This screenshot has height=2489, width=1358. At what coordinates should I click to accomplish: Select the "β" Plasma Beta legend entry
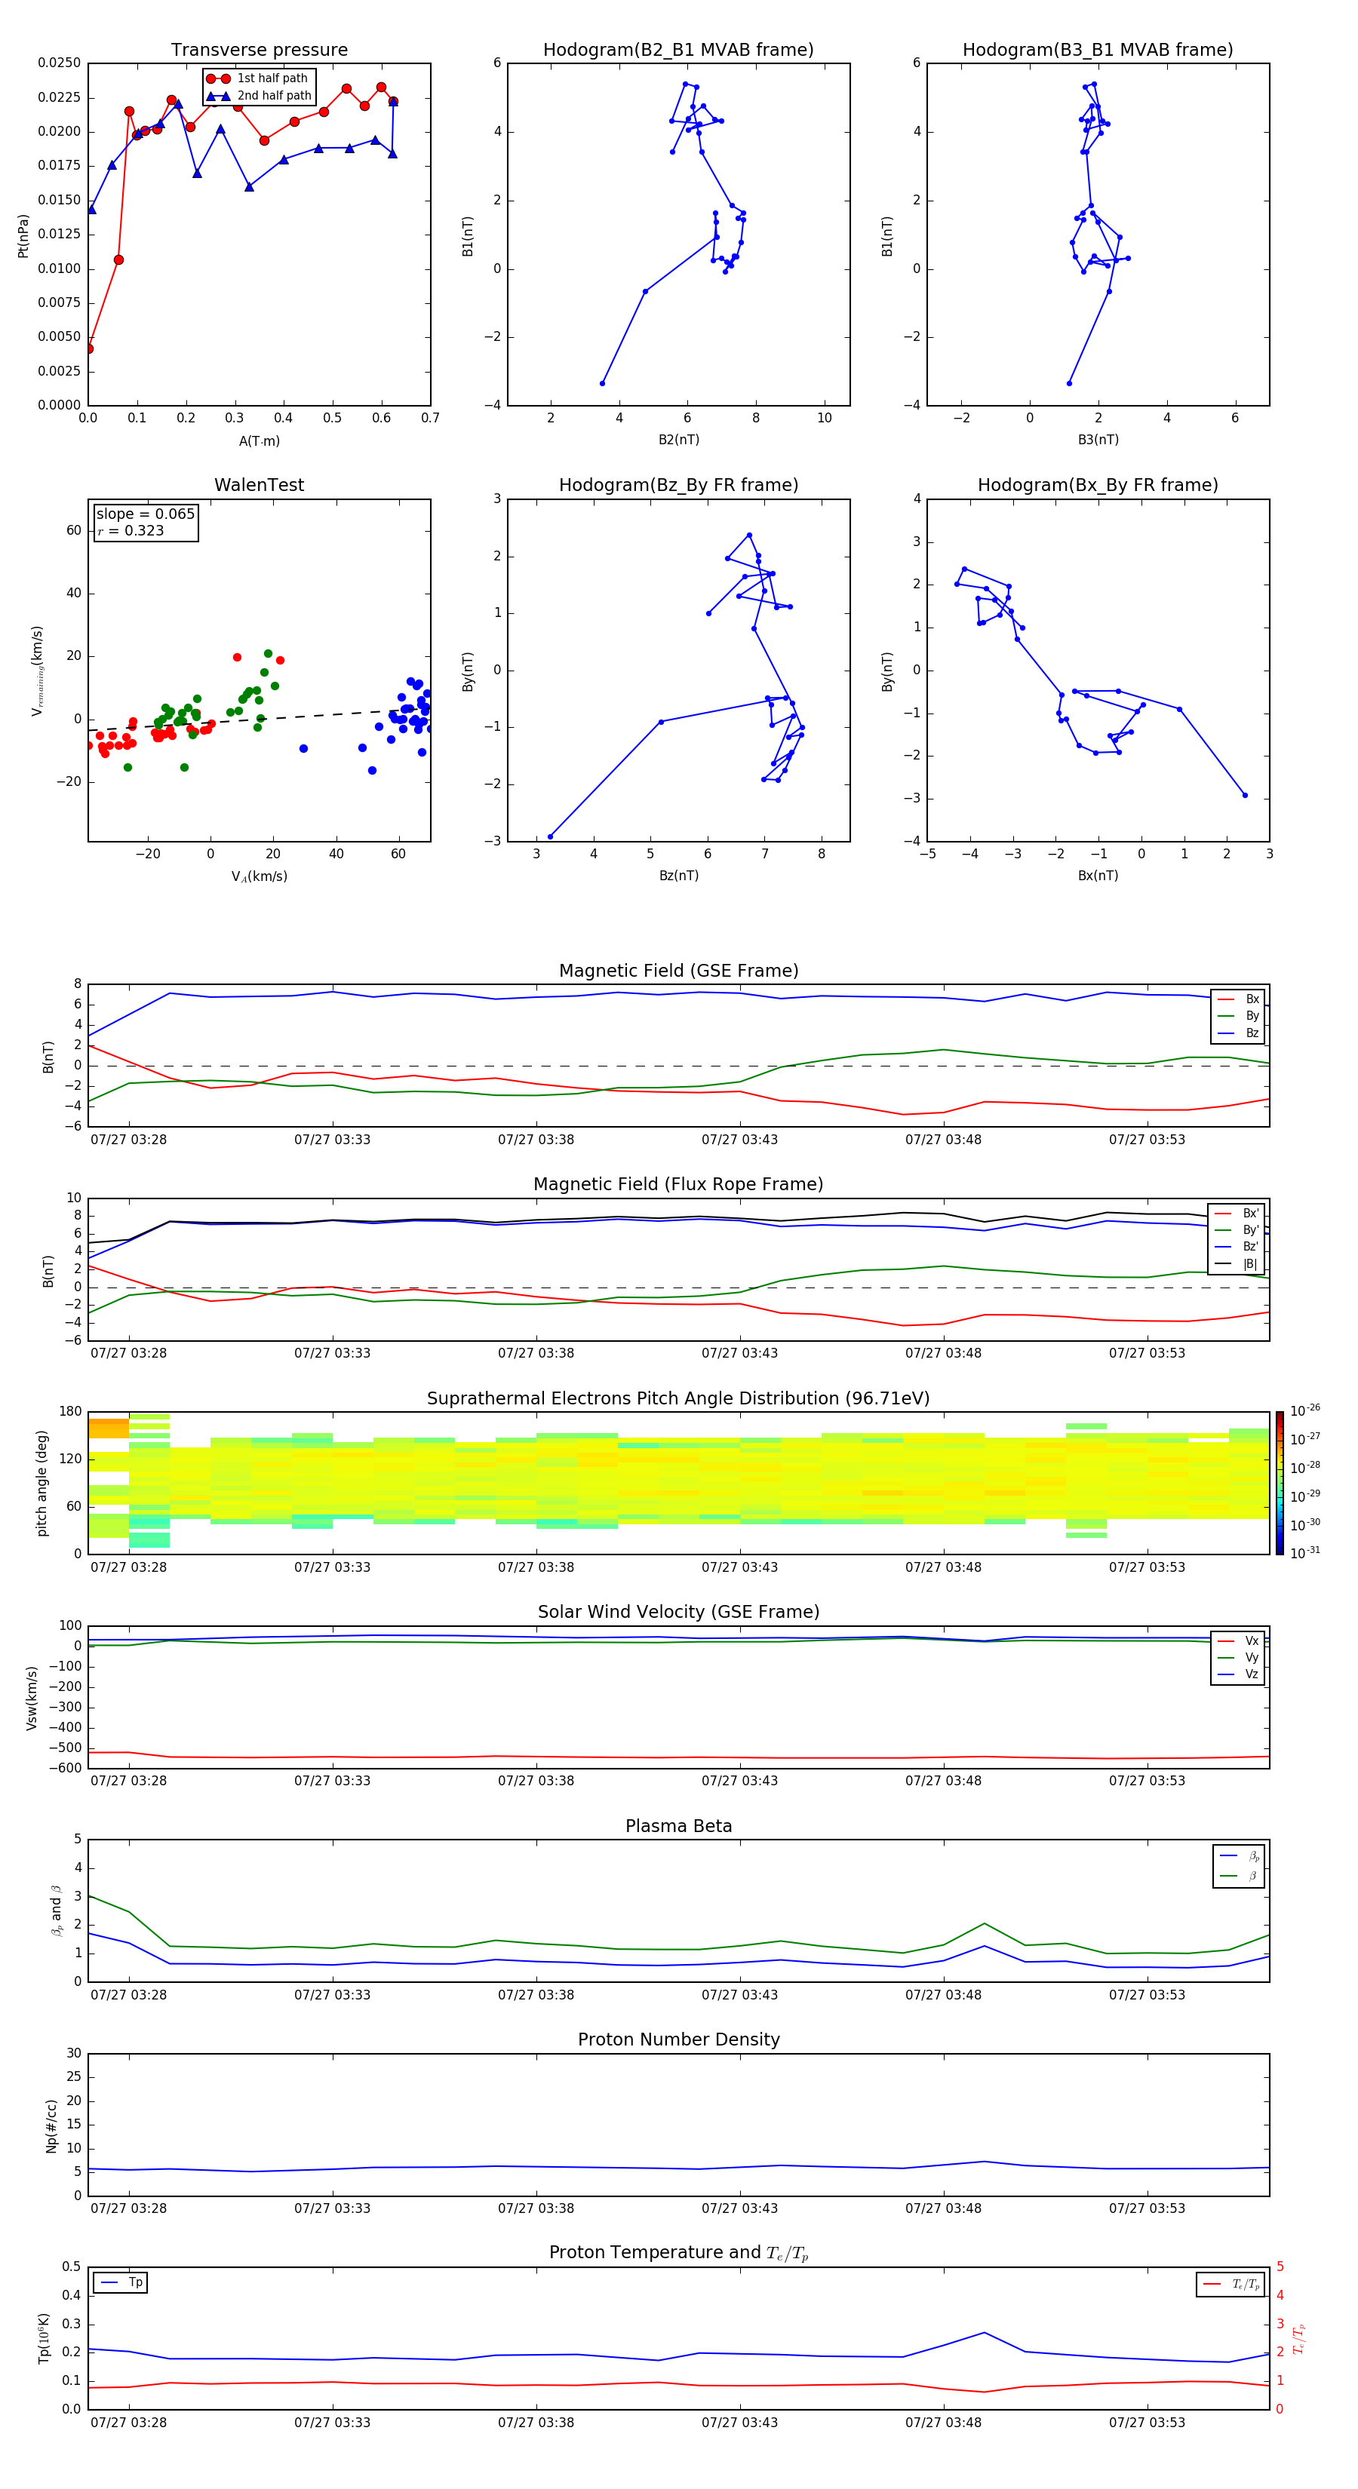click(1239, 1876)
